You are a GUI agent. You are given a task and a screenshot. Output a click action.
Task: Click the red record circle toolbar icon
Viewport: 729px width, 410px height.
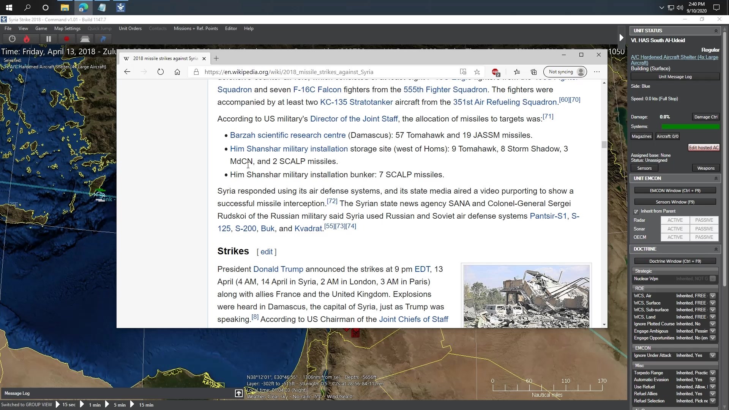pyautogui.click(x=66, y=39)
